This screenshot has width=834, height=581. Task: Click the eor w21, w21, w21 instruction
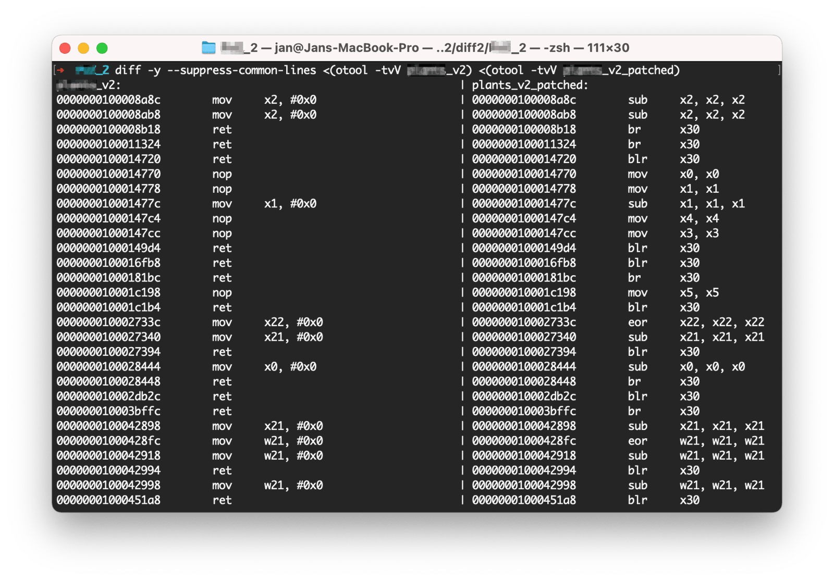pos(695,441)
